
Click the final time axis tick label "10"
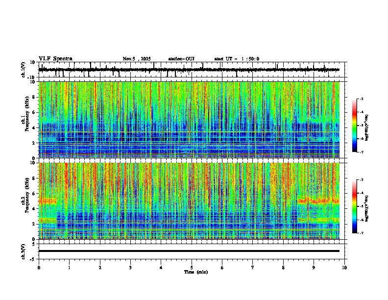(344, 268)
